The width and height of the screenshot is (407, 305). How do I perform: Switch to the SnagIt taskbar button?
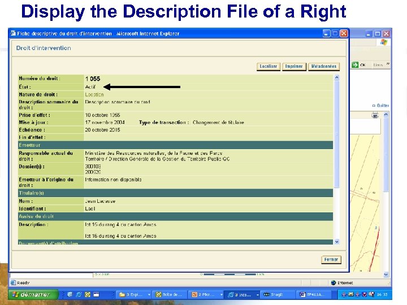click(x=277, y=295)
